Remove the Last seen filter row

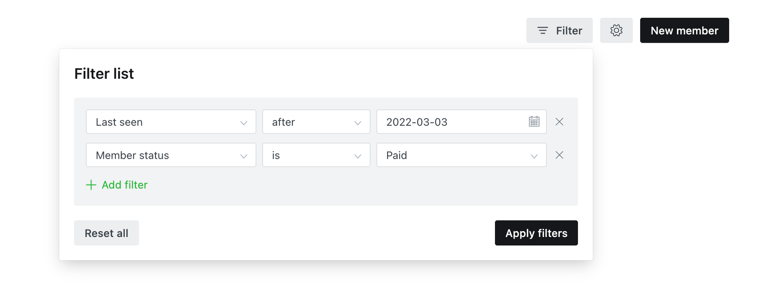pos(559,122)
